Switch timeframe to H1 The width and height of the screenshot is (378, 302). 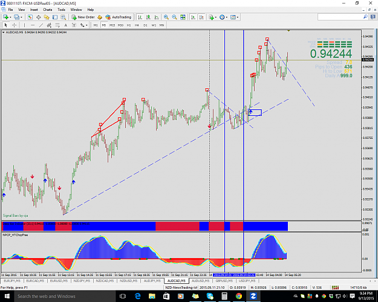click(x=129, y=25)
